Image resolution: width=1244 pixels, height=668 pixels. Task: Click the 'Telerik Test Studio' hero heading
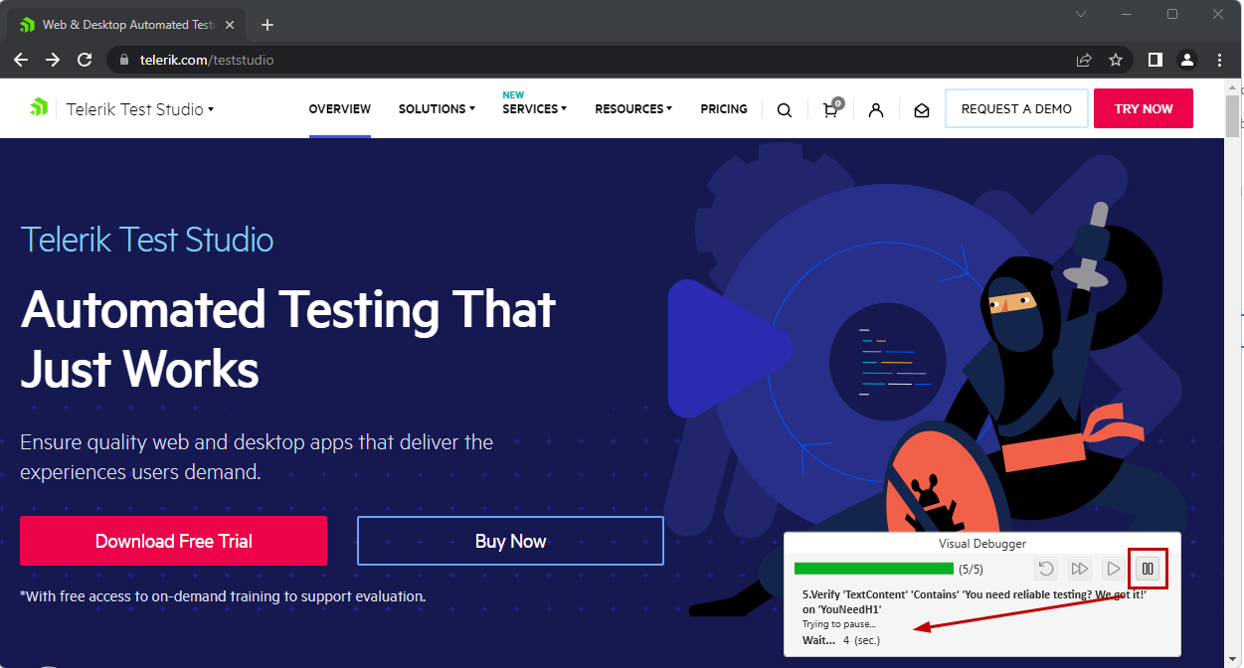[x=147, y=240]
